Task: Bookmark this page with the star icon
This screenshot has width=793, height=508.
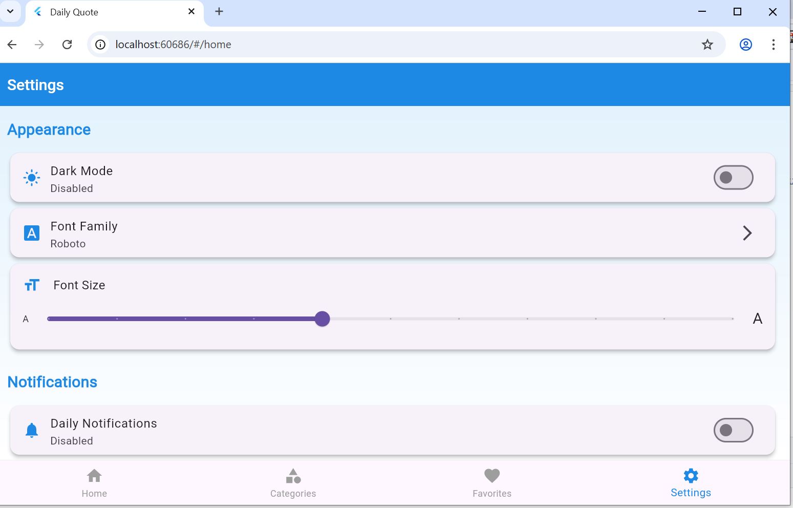Action: coord(707,45)
